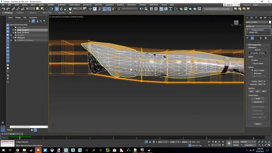Click the Configure Modifier Sets icon

[266, 38]
